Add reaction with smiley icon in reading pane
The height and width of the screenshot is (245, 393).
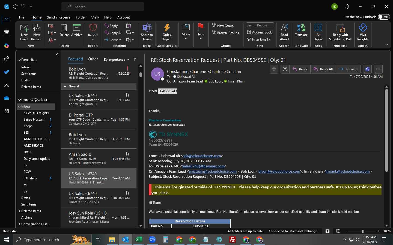[x=285, y=69]
